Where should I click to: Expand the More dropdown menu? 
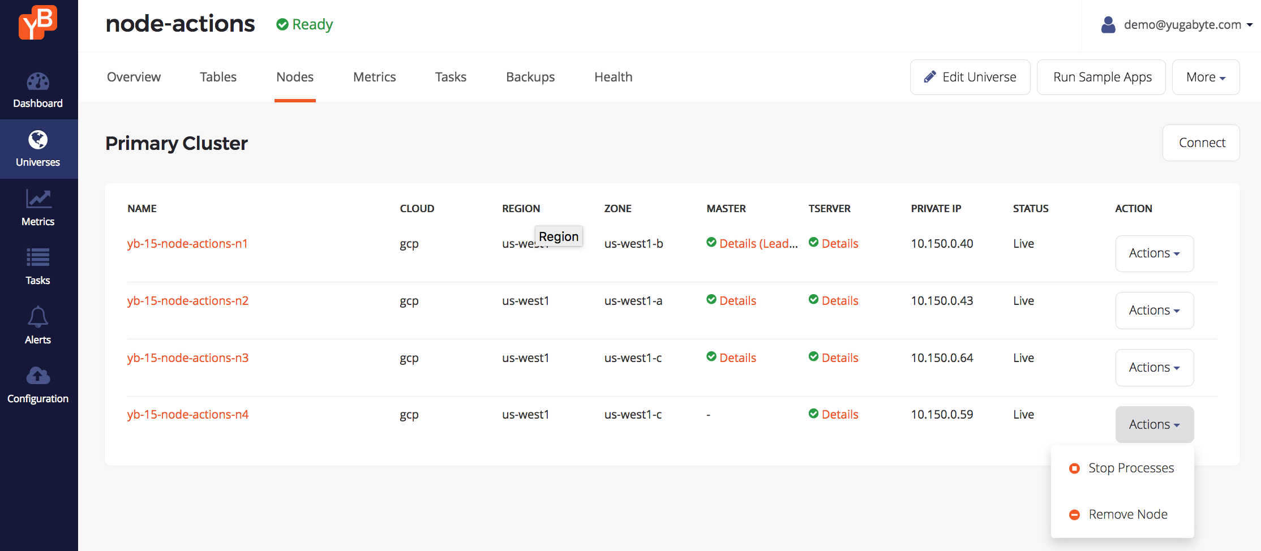(x=1206, y=77)
